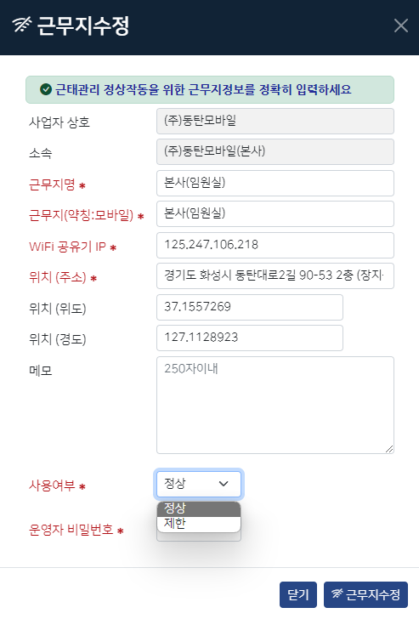Screen dimensions: 419x619
Task: Submit with the 근무지수정 button
Action: pyautogui.click(x=365, y=594)
